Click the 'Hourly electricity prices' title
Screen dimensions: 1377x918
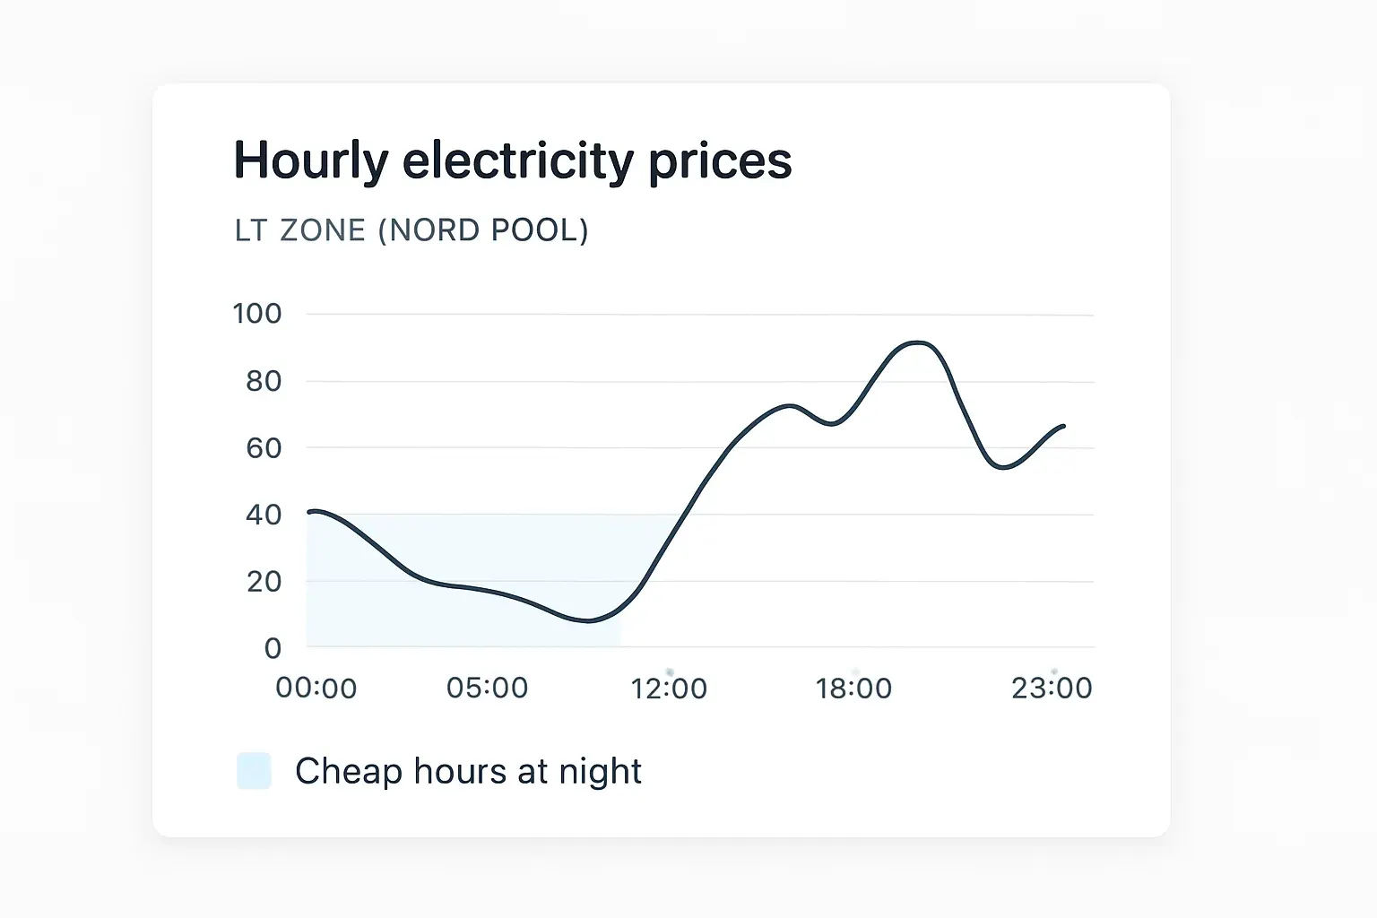point(513,161)
